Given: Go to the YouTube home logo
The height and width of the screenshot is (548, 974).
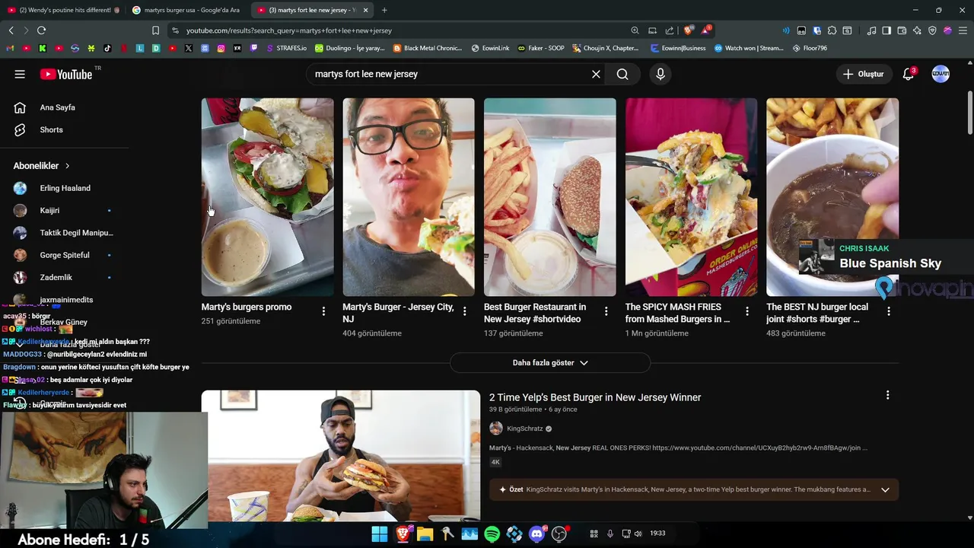Looking at the screenshot, I should 65,74.
